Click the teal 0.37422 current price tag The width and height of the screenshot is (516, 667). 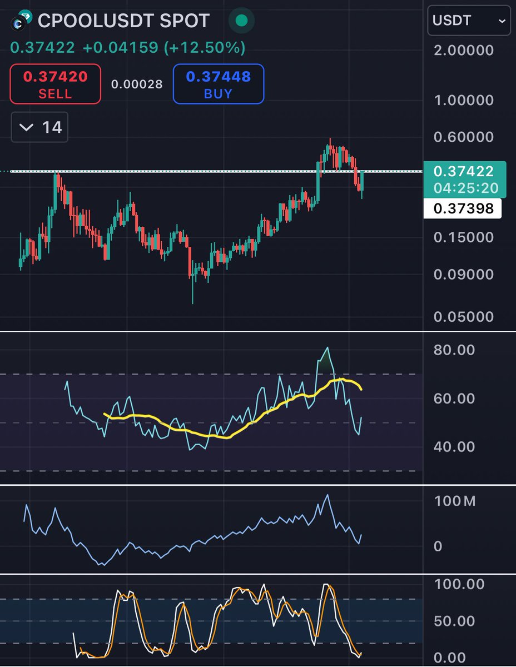[463, 172]
